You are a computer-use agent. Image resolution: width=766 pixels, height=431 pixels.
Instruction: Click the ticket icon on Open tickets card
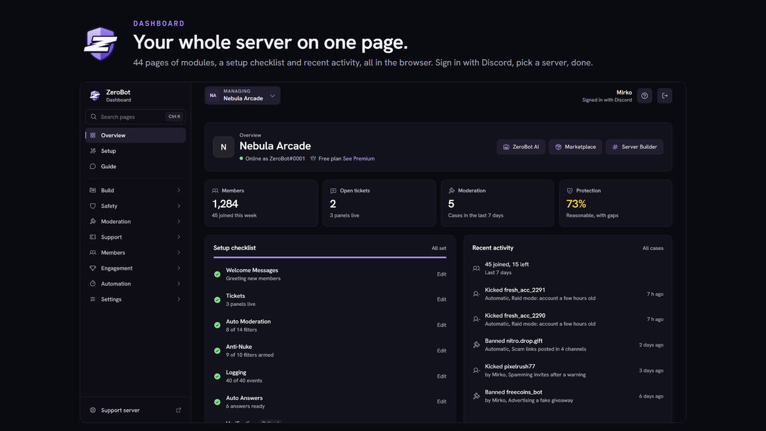tap(333, 190)
